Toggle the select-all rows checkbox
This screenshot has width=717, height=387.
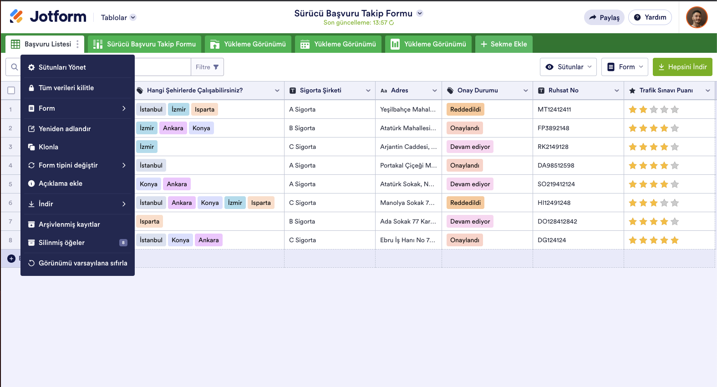(11, 91)
